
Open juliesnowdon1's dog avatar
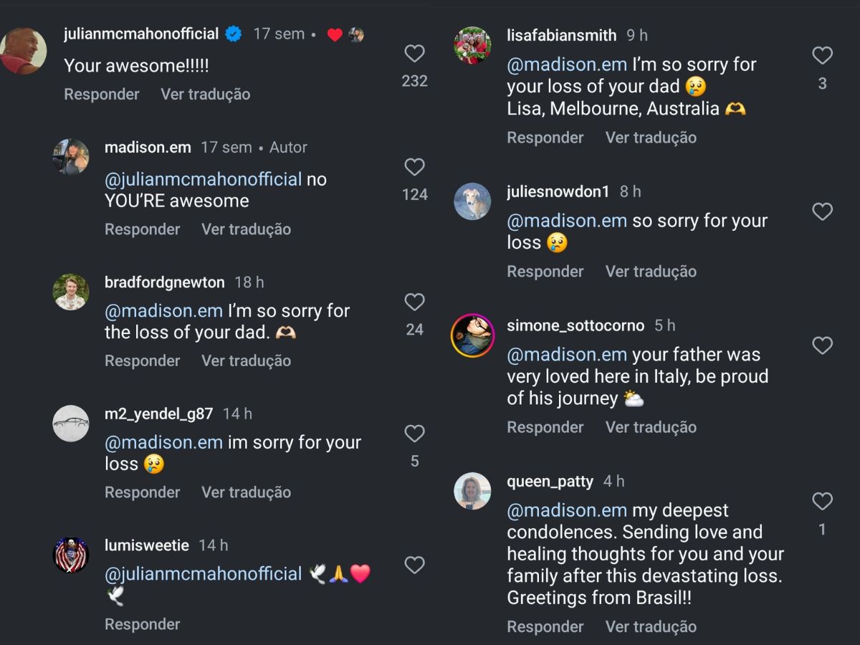pos(472,201)
